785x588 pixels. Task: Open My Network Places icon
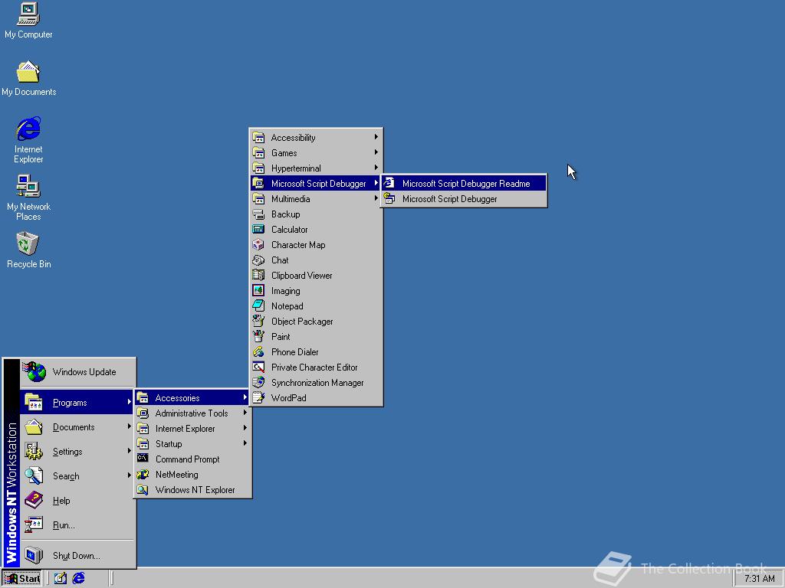(28, 198)
